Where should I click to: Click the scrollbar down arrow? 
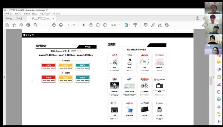click(x=211, y=124)
